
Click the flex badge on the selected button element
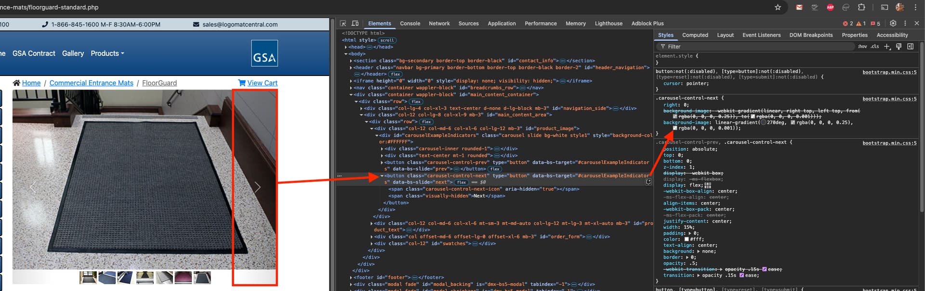(462, 182)
